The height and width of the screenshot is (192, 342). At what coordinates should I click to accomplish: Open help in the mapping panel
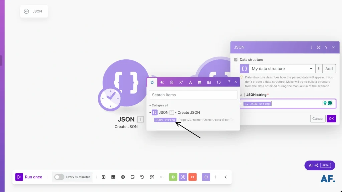229,82
